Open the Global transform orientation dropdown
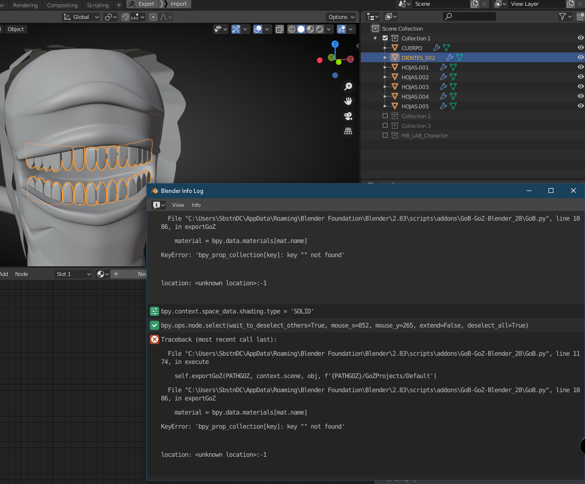Image resolution: width=585 pixels, height=484 pixels. 81,17
